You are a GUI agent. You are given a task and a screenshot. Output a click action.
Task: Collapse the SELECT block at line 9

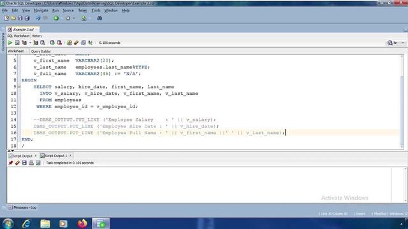pyautogui.click(x=19, y=87)
